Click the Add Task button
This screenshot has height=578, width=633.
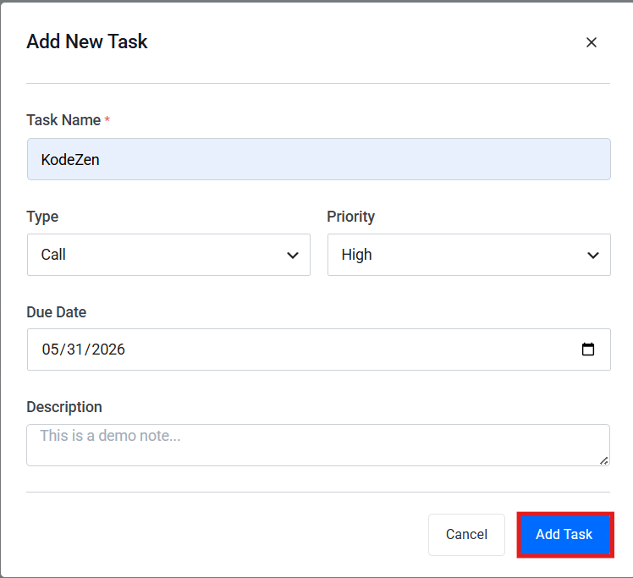(x=564, y=534)
